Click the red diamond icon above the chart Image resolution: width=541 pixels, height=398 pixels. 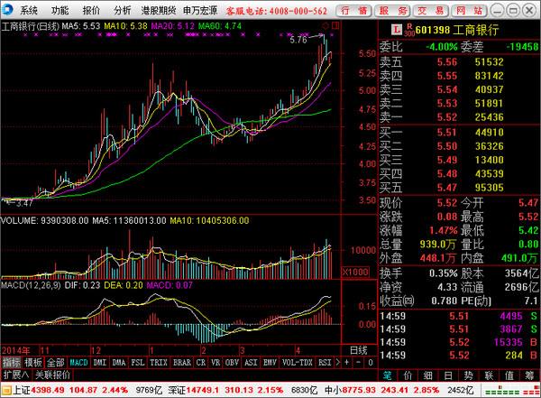(325, 25)
